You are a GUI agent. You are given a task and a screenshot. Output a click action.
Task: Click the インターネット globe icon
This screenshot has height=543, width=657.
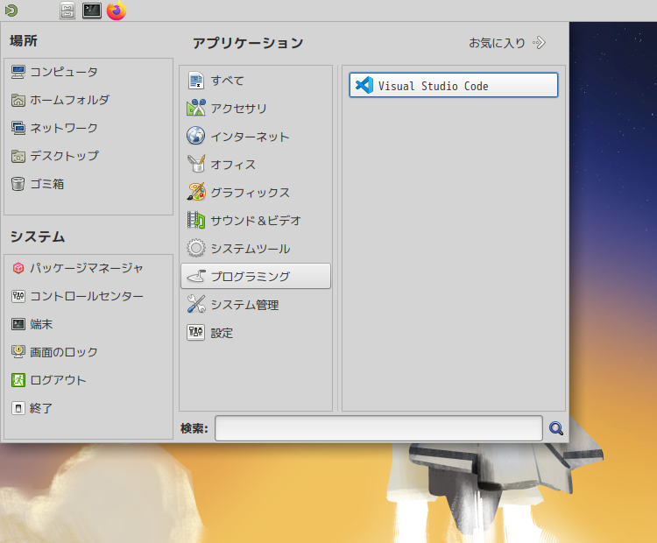click(x=195, y=136)
